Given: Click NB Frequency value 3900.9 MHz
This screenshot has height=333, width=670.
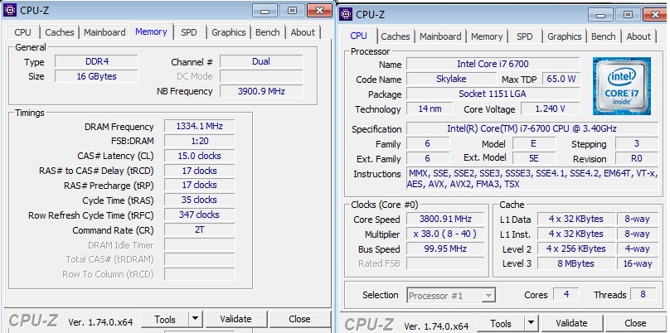Looking at the screenshot, I should coord(261,91).
